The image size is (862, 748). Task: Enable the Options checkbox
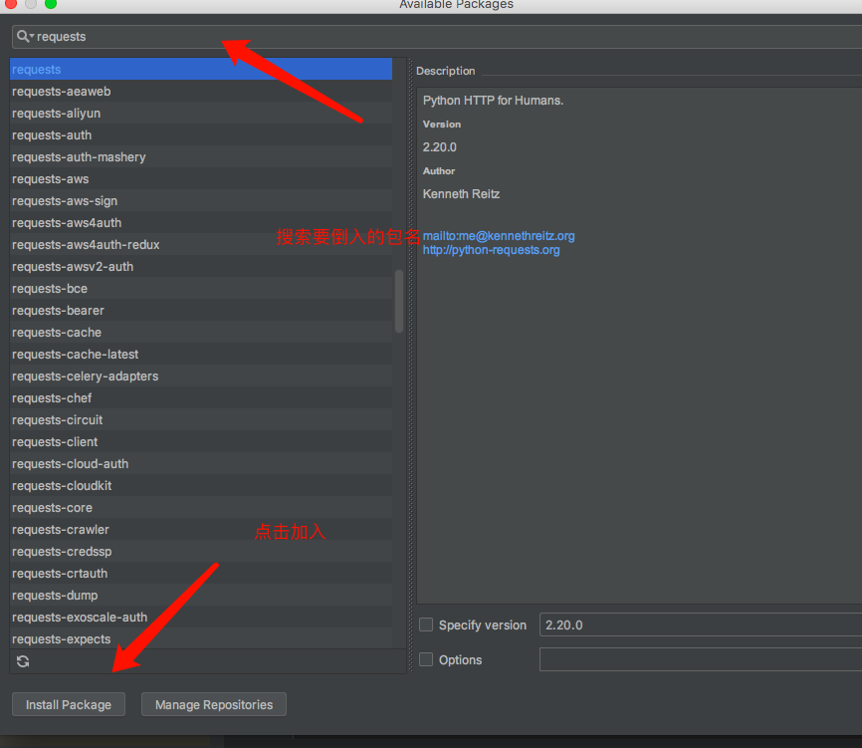pyautogui.click(x=426, y=659)
